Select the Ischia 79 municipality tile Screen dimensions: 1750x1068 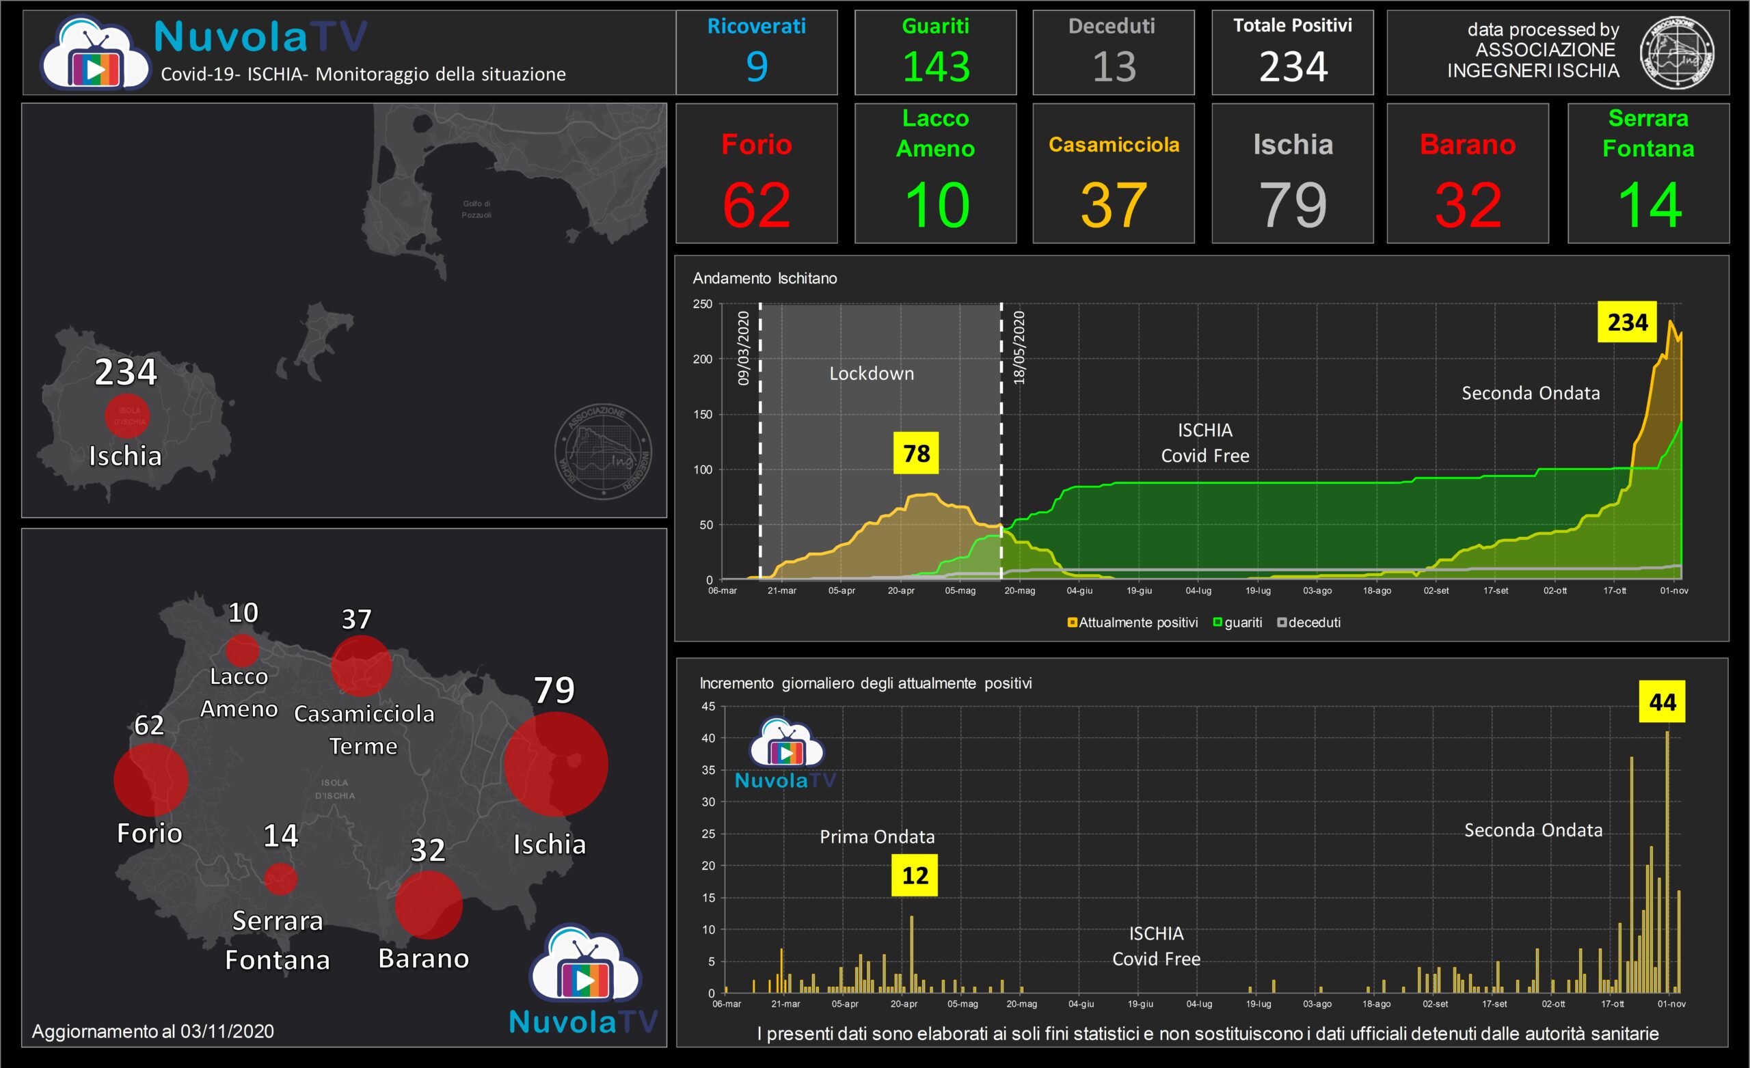[1292, 174]
